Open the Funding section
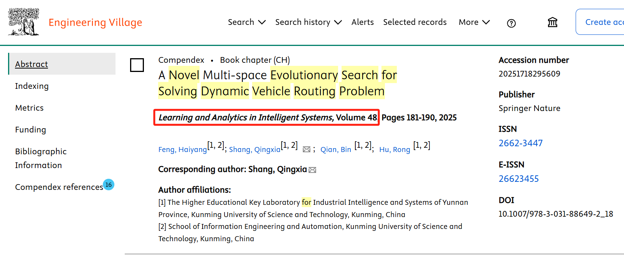 coord(30,130)
